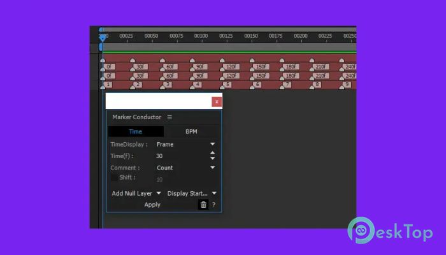Close the white popup with red X
This screenshot has width=446, height=255.
pyautogui.click(x=217, y=101)
